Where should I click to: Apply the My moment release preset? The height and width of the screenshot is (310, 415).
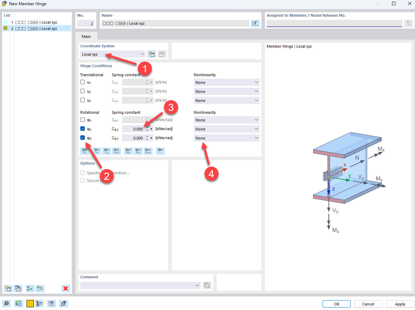click(129, 151)
